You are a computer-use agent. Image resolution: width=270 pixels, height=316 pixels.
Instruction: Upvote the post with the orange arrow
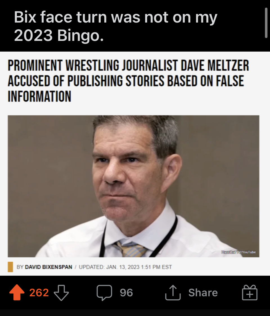pyautogui.click(x=17, y=292)
